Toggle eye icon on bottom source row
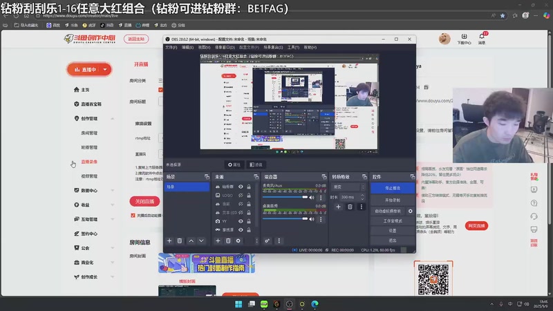Screen dimensions: 553x311 (241, 230)
